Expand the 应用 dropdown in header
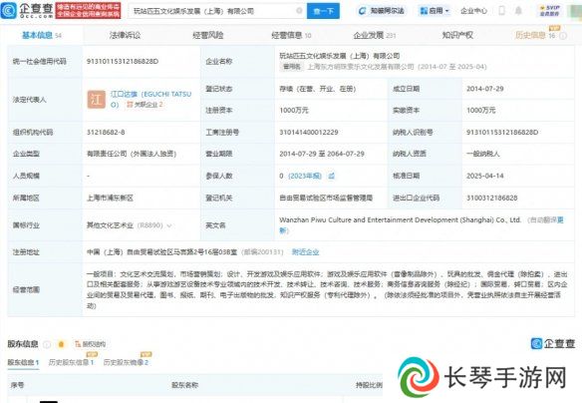The image size is (582, 403). click(435, 11)
